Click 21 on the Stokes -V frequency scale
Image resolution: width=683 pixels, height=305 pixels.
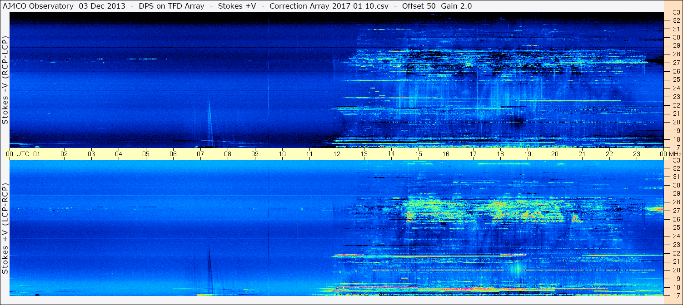[676, 113]
